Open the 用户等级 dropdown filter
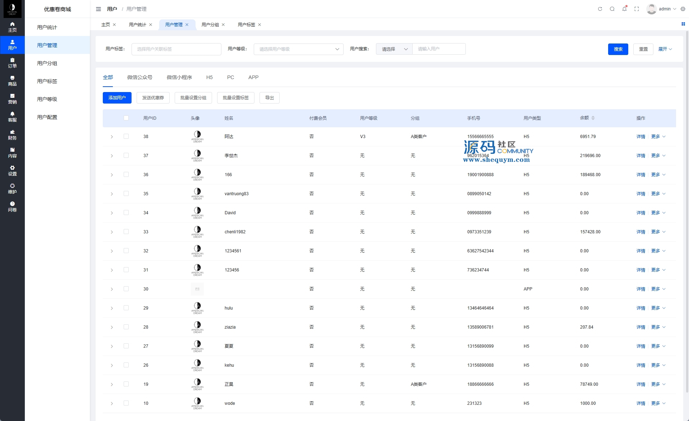 point(298,49)
